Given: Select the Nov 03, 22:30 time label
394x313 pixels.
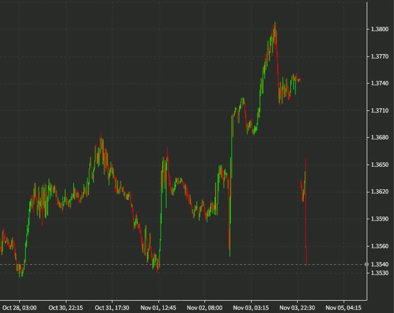Looking at the screenshot, I should point(297,308).
